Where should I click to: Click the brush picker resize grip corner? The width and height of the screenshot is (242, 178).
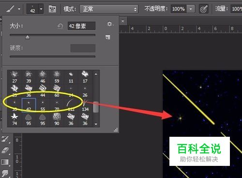click(x=116, y=130)
